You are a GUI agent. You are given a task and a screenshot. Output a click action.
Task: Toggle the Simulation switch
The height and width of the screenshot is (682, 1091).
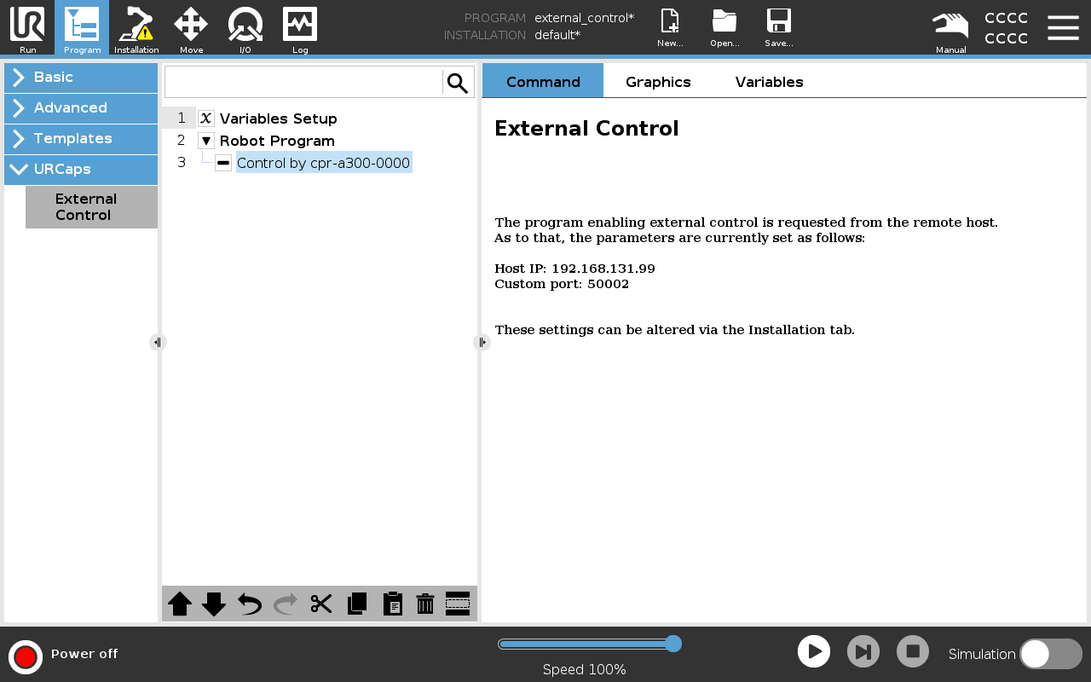pos(1050,654)
